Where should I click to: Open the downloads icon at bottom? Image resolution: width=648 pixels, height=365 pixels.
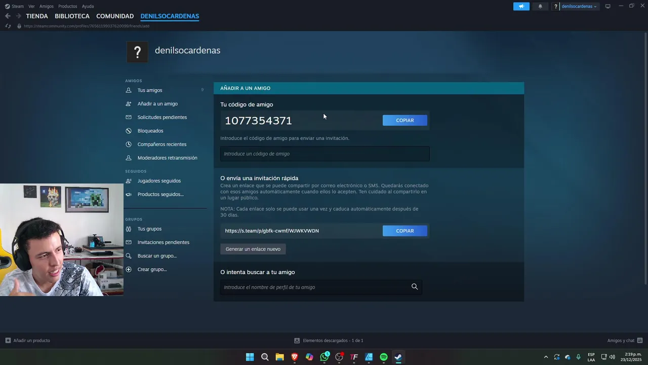coord(297,341)
